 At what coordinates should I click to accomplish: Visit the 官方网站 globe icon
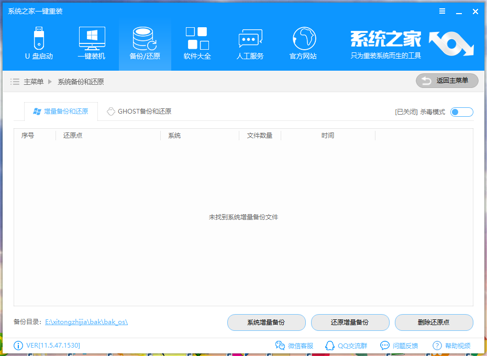pos(304,39)
